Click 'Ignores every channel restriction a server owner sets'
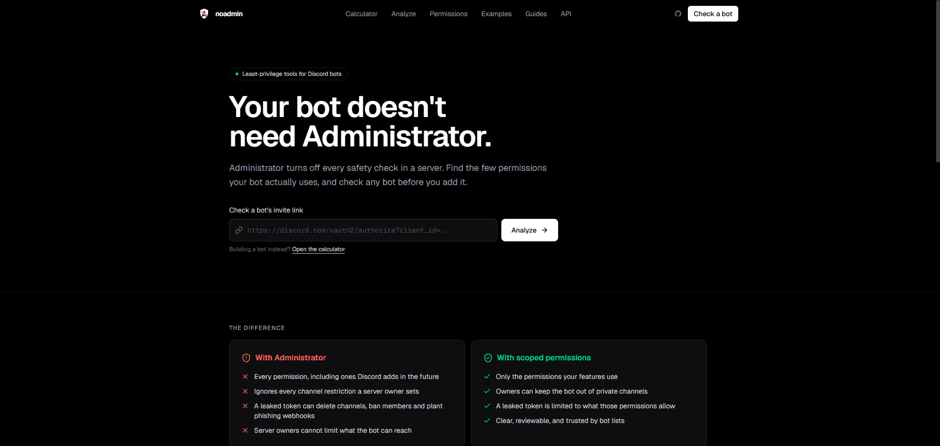 pos(336,391)
